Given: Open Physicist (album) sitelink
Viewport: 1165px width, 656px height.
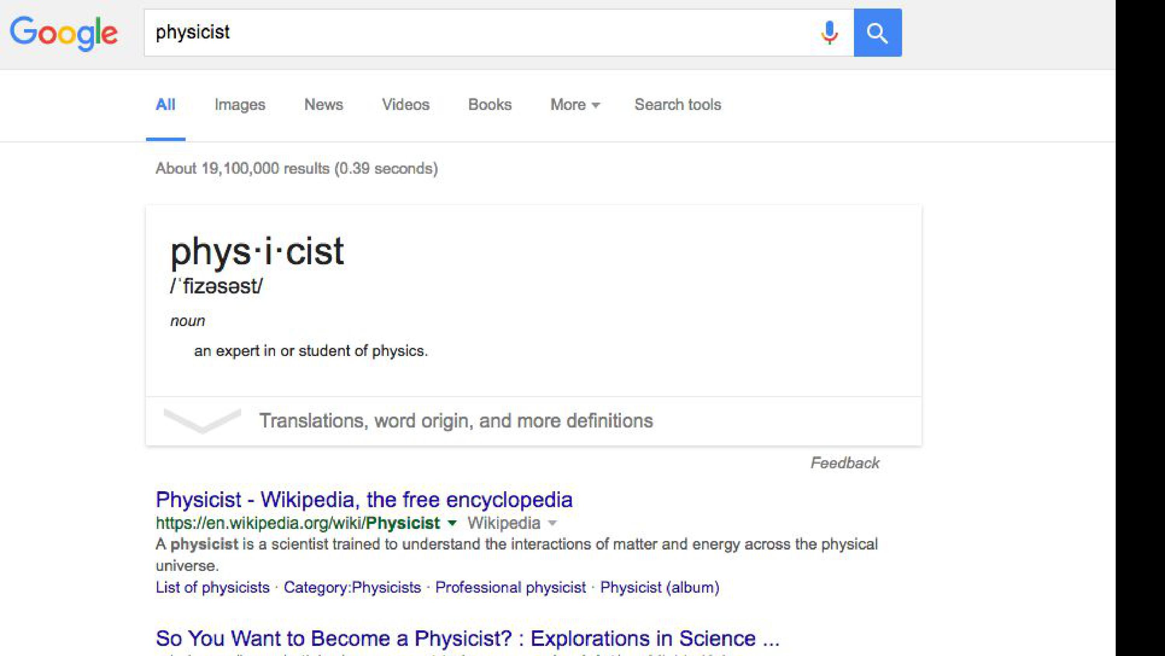Looking at the screenshot, I should pyautogui.click(x=660, y=588).
